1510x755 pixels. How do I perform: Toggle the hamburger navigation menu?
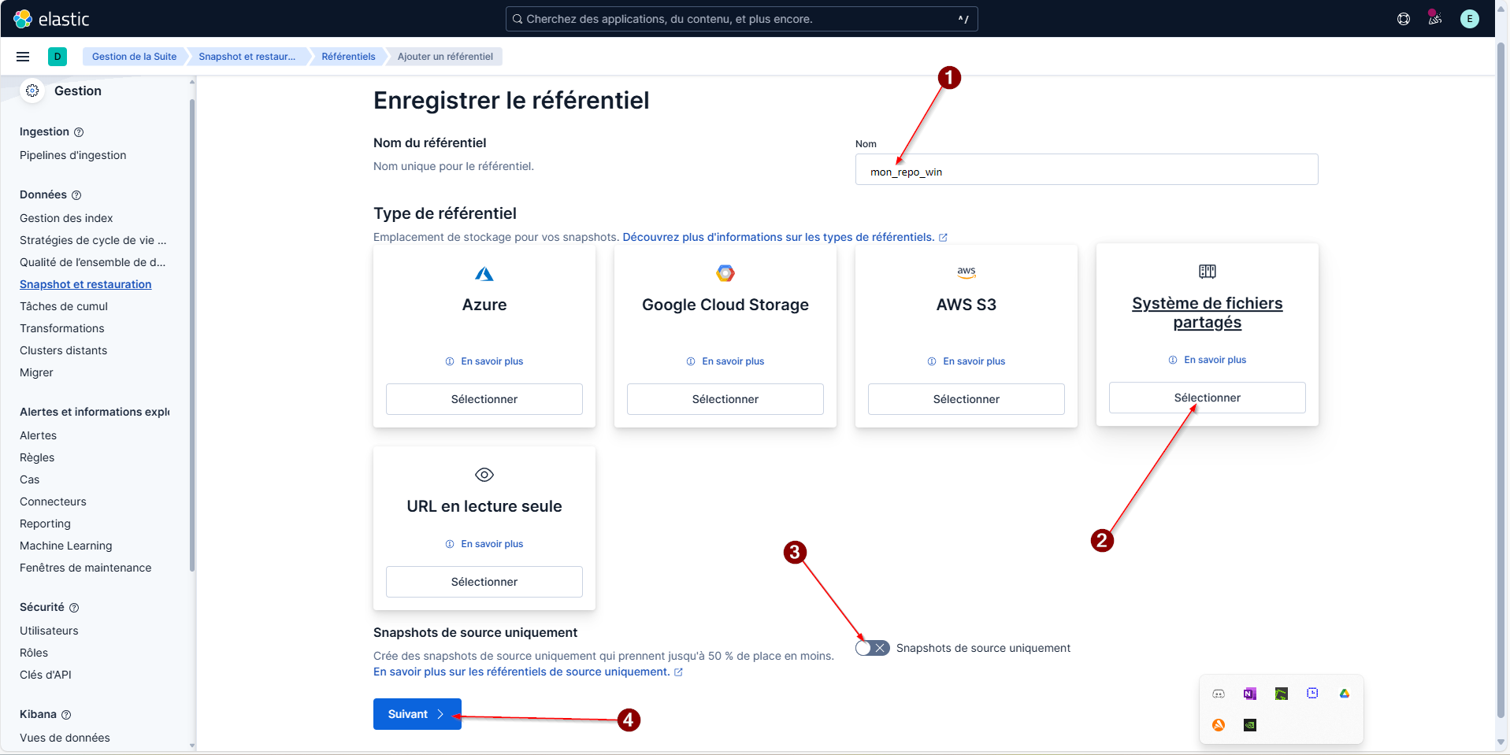(x=23, y=57)
